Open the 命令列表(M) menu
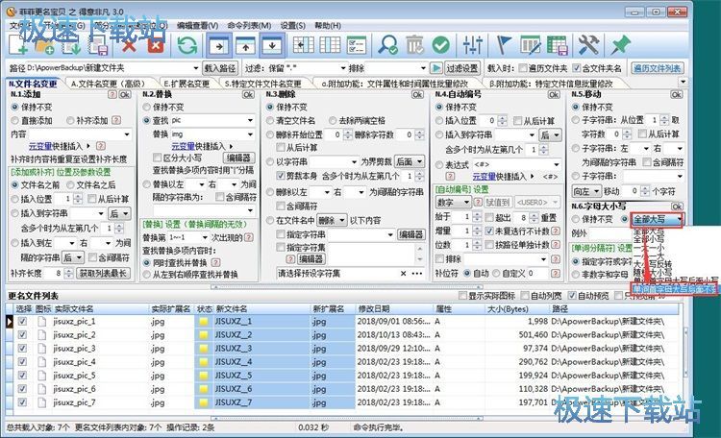 [249, 25]
